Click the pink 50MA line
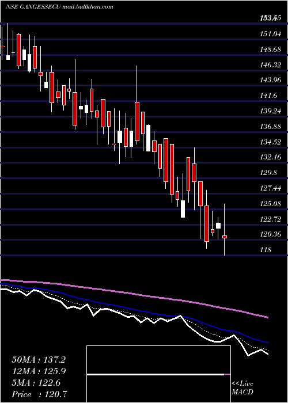Image resolution: width=288 pixels, height=403 pixels. pos(134,294)
